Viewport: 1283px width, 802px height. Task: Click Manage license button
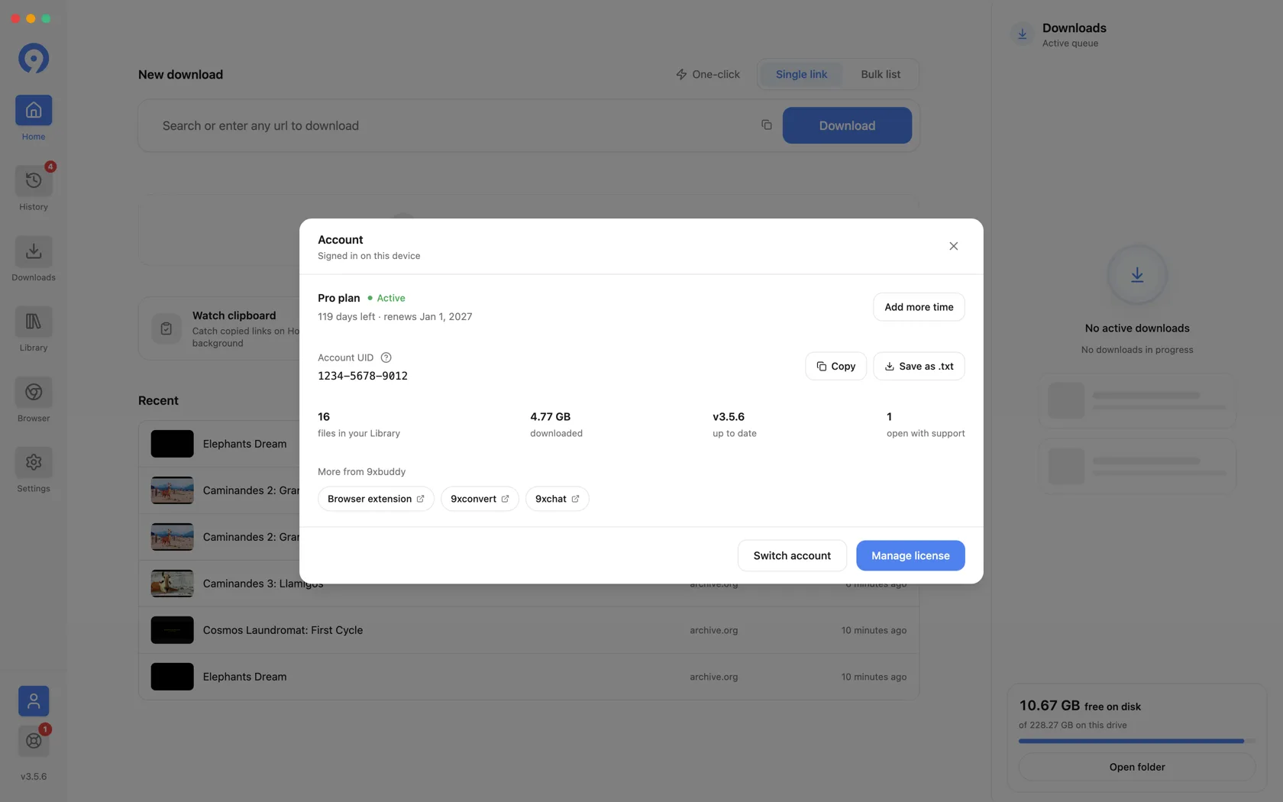tap(910, 555)
